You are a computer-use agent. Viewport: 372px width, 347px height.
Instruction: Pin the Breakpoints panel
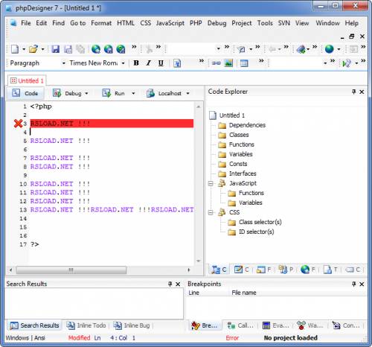click(353, 284)
